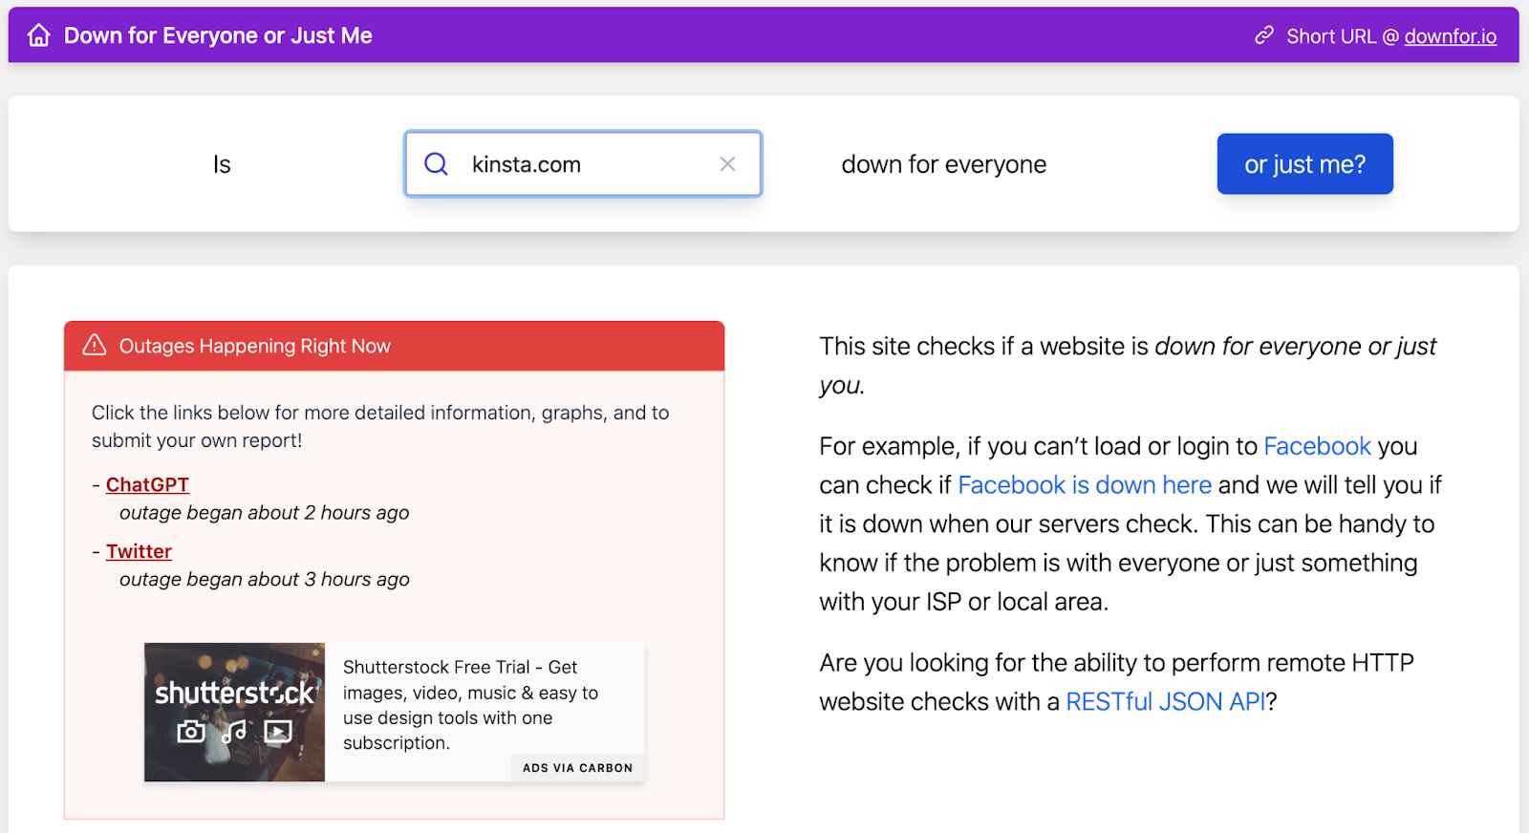
Task: Click the warning triangle icon in the outages header
Action: point(95,345)
